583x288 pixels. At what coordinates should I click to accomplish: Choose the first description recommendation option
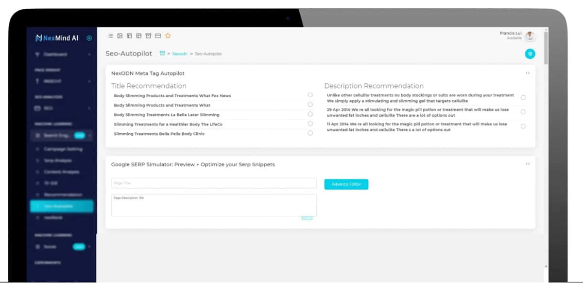point(523,97)
